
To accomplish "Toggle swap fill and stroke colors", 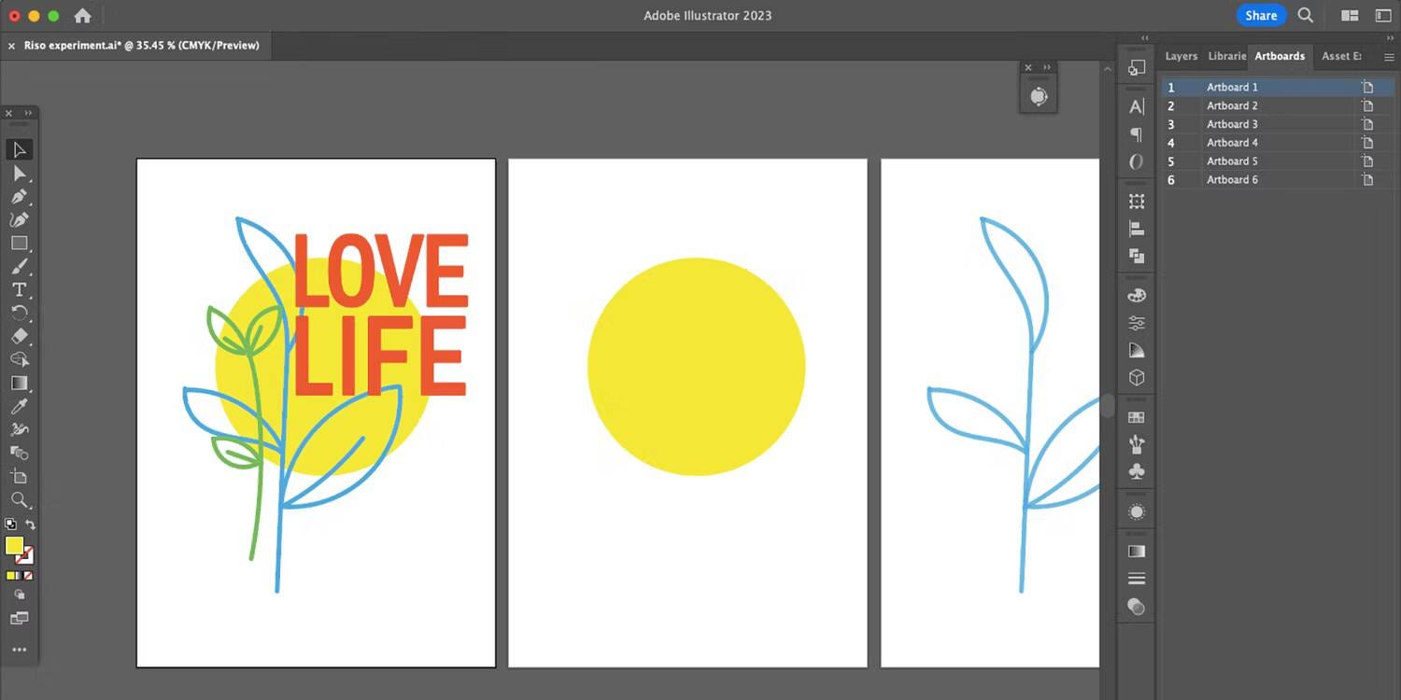I will coord(31,524).
